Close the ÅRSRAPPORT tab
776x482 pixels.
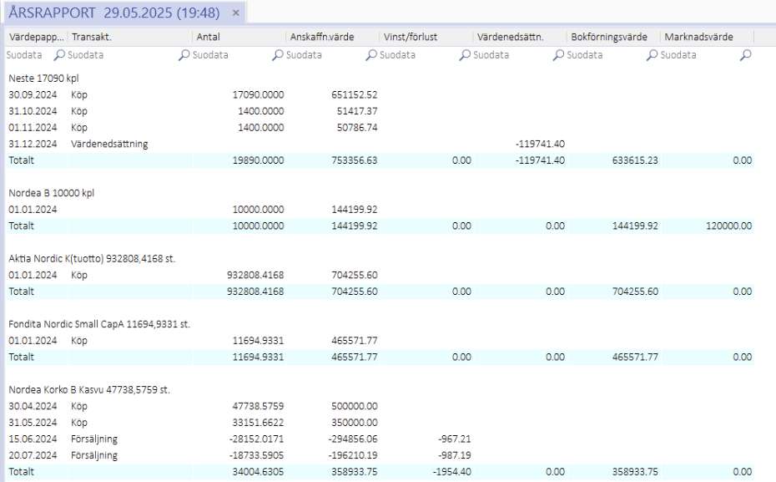pyautogui.click(x=235, y=13)
